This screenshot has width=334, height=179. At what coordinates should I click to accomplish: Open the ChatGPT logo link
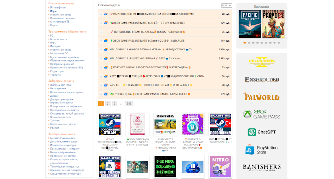(262, 132)
